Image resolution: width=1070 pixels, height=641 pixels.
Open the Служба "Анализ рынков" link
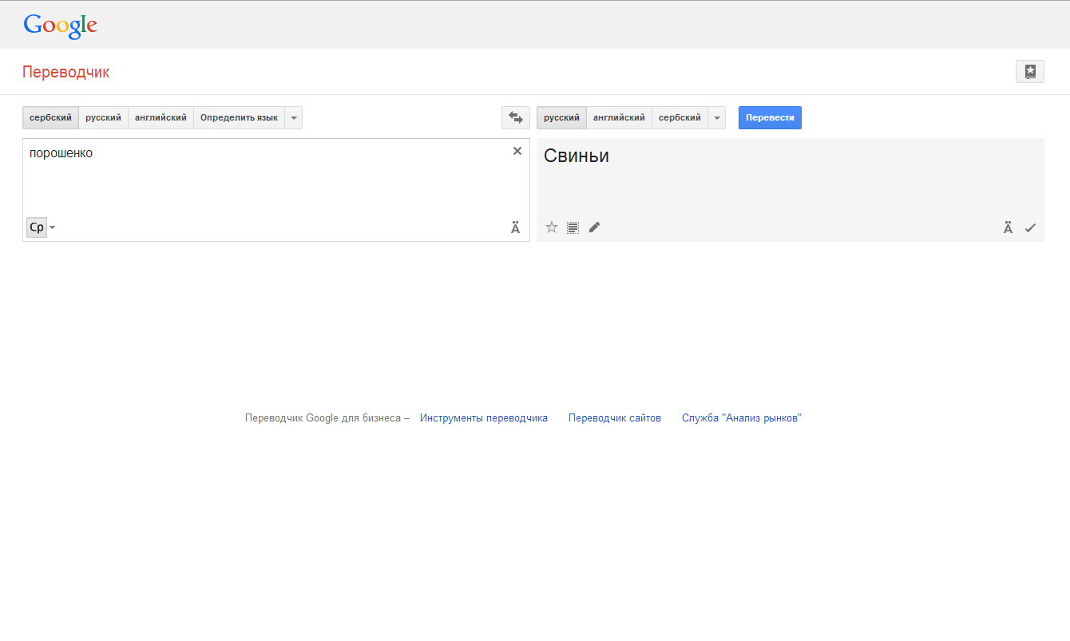742,417
